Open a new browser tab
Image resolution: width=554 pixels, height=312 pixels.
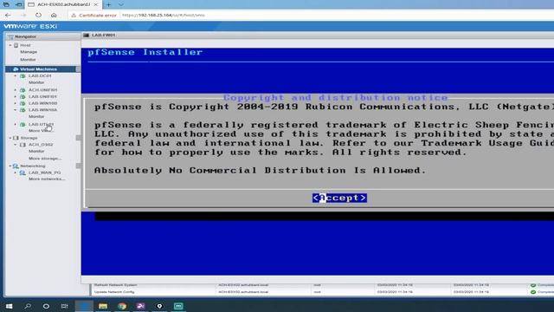pos(108,4)
